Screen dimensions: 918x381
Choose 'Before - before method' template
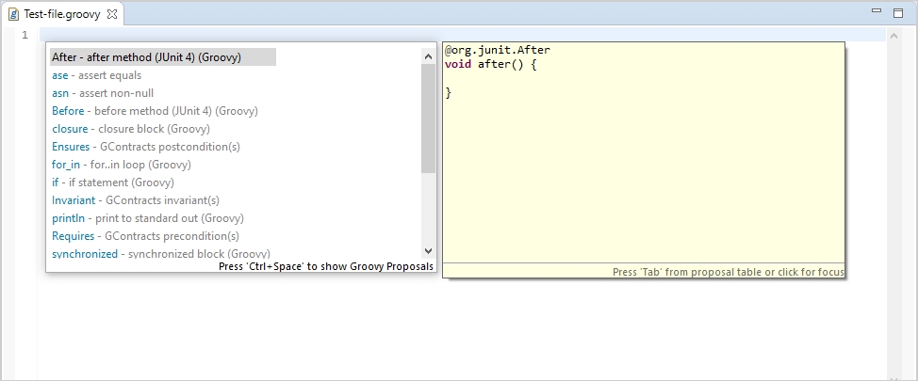[155, 111]
